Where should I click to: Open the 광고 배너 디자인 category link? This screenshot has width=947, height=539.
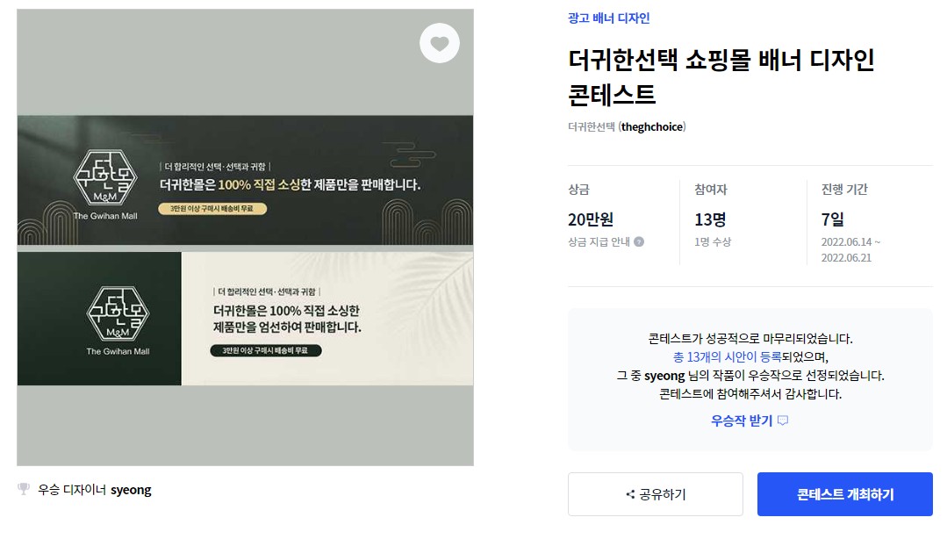[x=608, y=18]
